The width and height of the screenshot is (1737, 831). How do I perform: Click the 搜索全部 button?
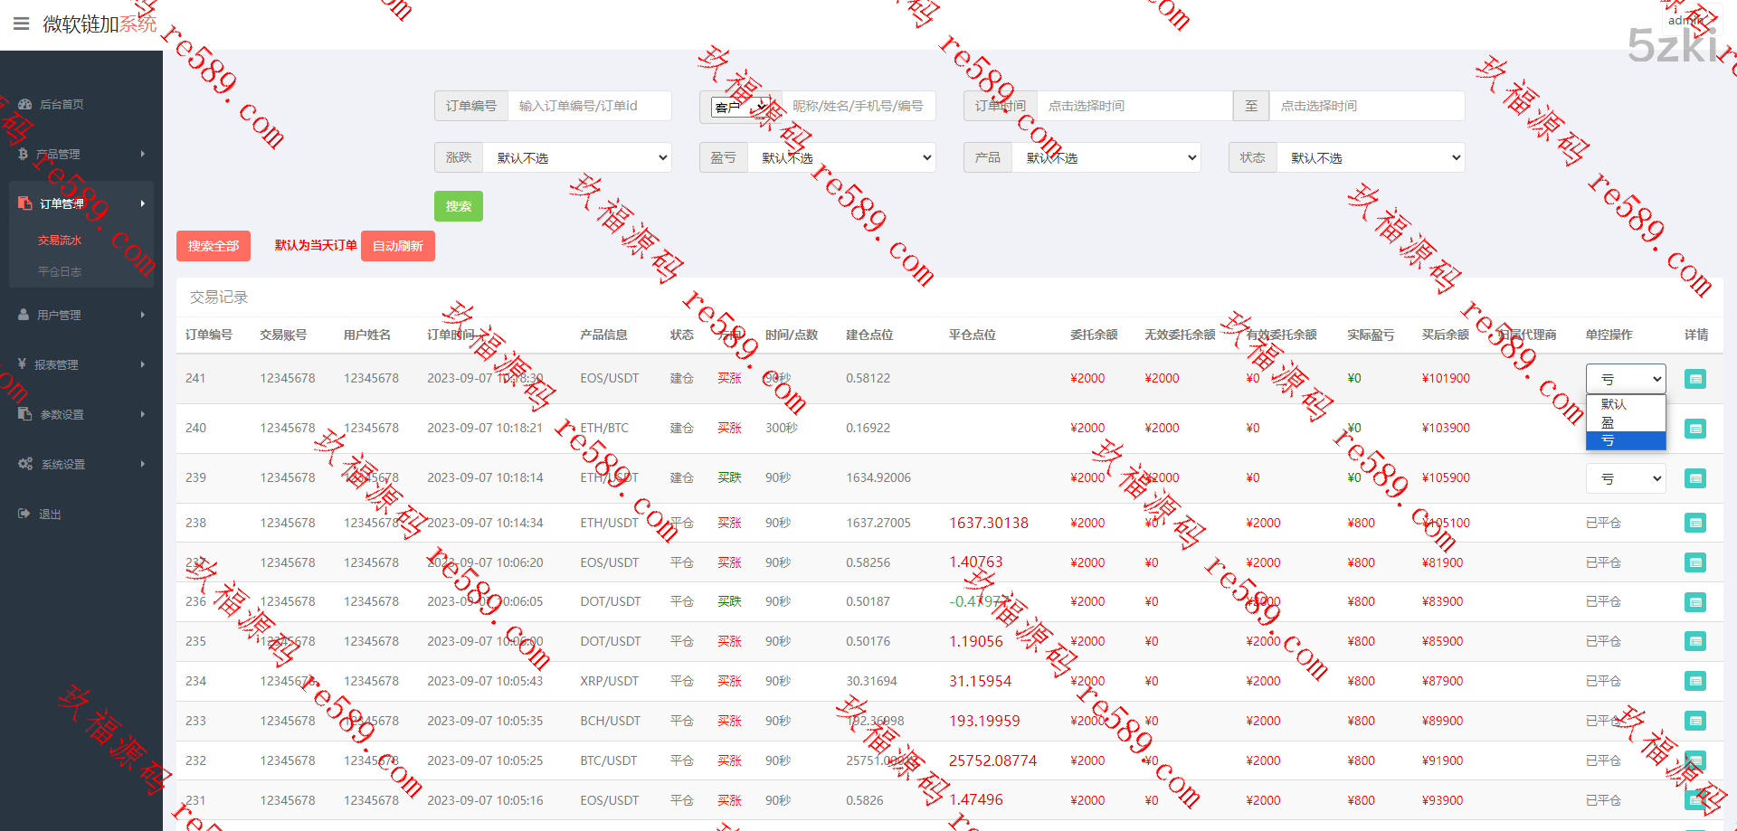coord(214,246)
